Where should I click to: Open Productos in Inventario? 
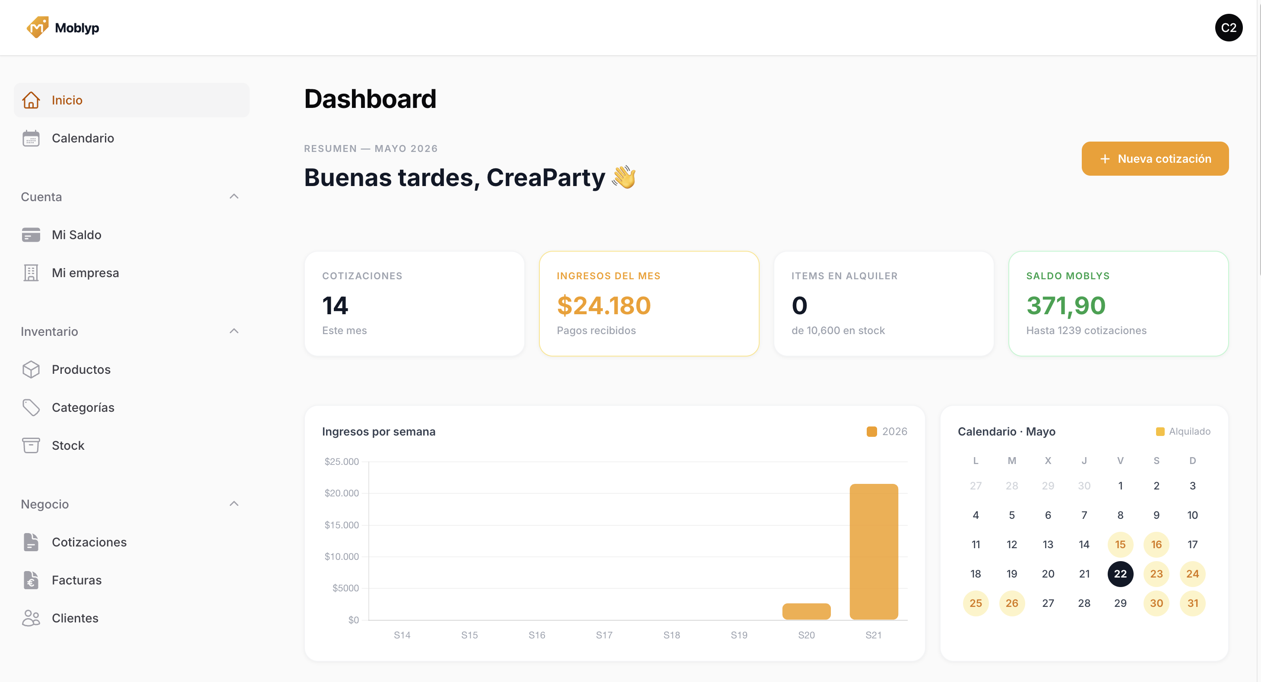132,369
